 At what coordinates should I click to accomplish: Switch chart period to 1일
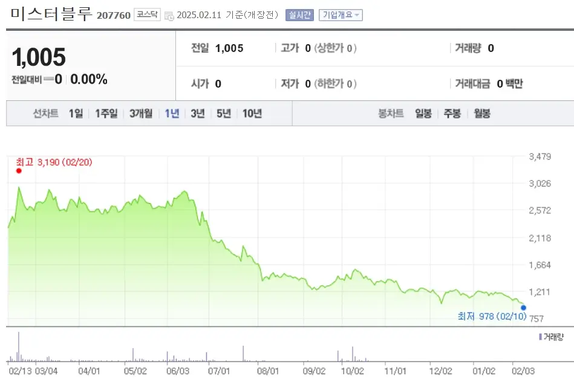(x=75, y=113)
